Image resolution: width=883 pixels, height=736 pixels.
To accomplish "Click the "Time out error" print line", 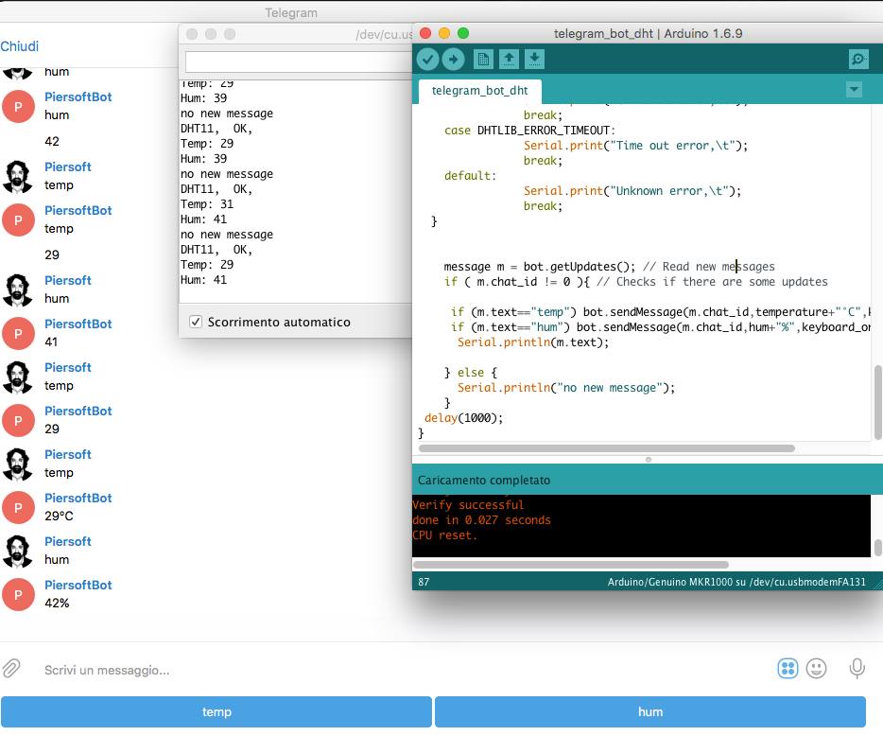I will click(x=636, y=146).
